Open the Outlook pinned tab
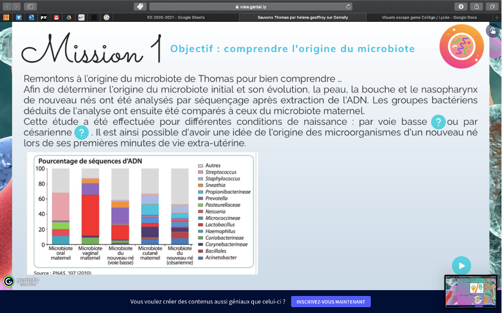Screen dimensions: 502x313 pos(31,18)
